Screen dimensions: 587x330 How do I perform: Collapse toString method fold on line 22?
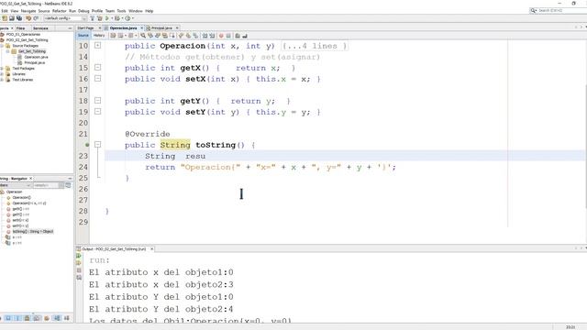[98, 145]
